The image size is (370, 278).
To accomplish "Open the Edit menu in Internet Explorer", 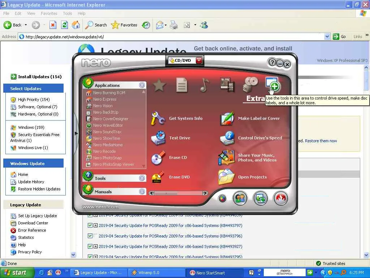I will point(18,13).
